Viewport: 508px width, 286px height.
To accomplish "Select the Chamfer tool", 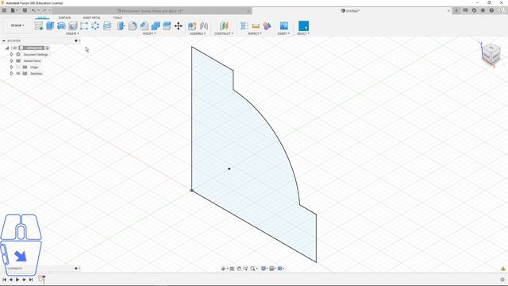I will pos(144,26).
